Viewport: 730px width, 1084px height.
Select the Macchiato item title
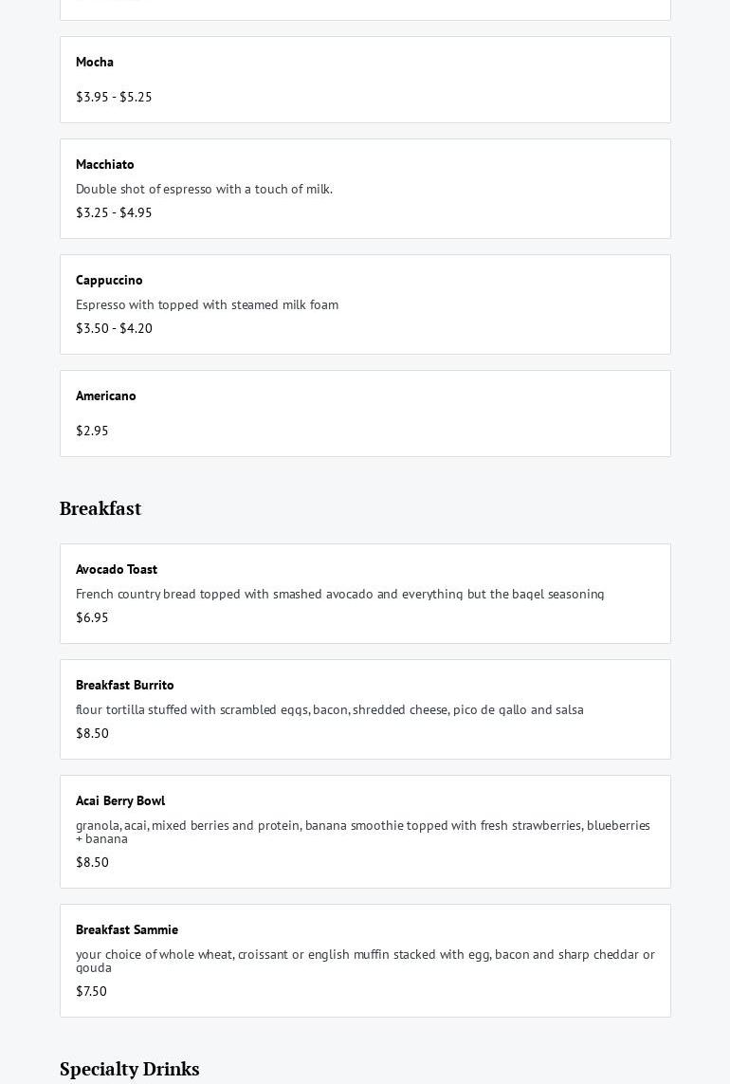pyautogui.click(x=105, y=165)
